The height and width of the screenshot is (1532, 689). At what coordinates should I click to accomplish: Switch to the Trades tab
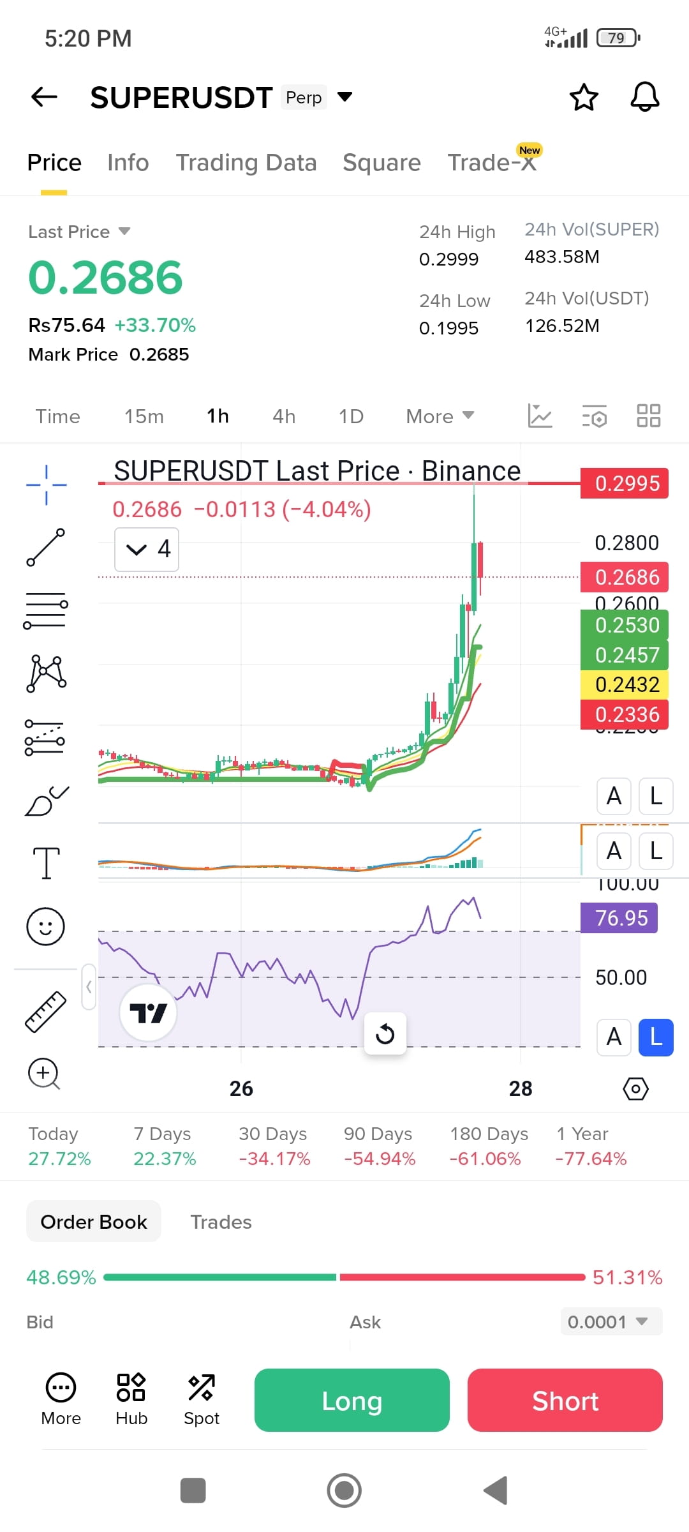point(221,1222)
